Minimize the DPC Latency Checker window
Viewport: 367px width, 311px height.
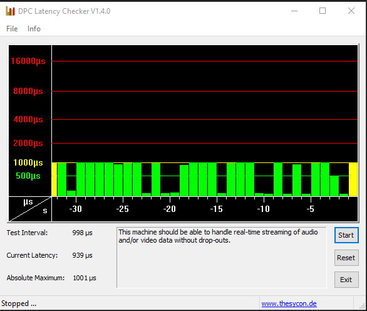click(294, 11)
